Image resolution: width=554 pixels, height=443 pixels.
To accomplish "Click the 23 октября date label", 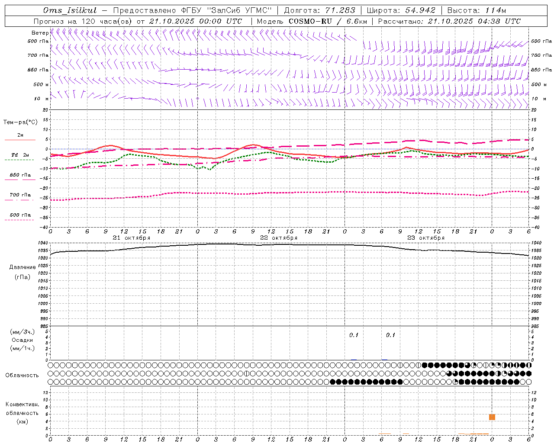I will [426, 238].
